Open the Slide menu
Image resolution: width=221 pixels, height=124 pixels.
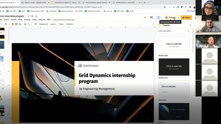pyautogui.click(x=20, y=20)
